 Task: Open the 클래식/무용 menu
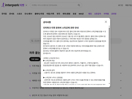click(39, 14)
